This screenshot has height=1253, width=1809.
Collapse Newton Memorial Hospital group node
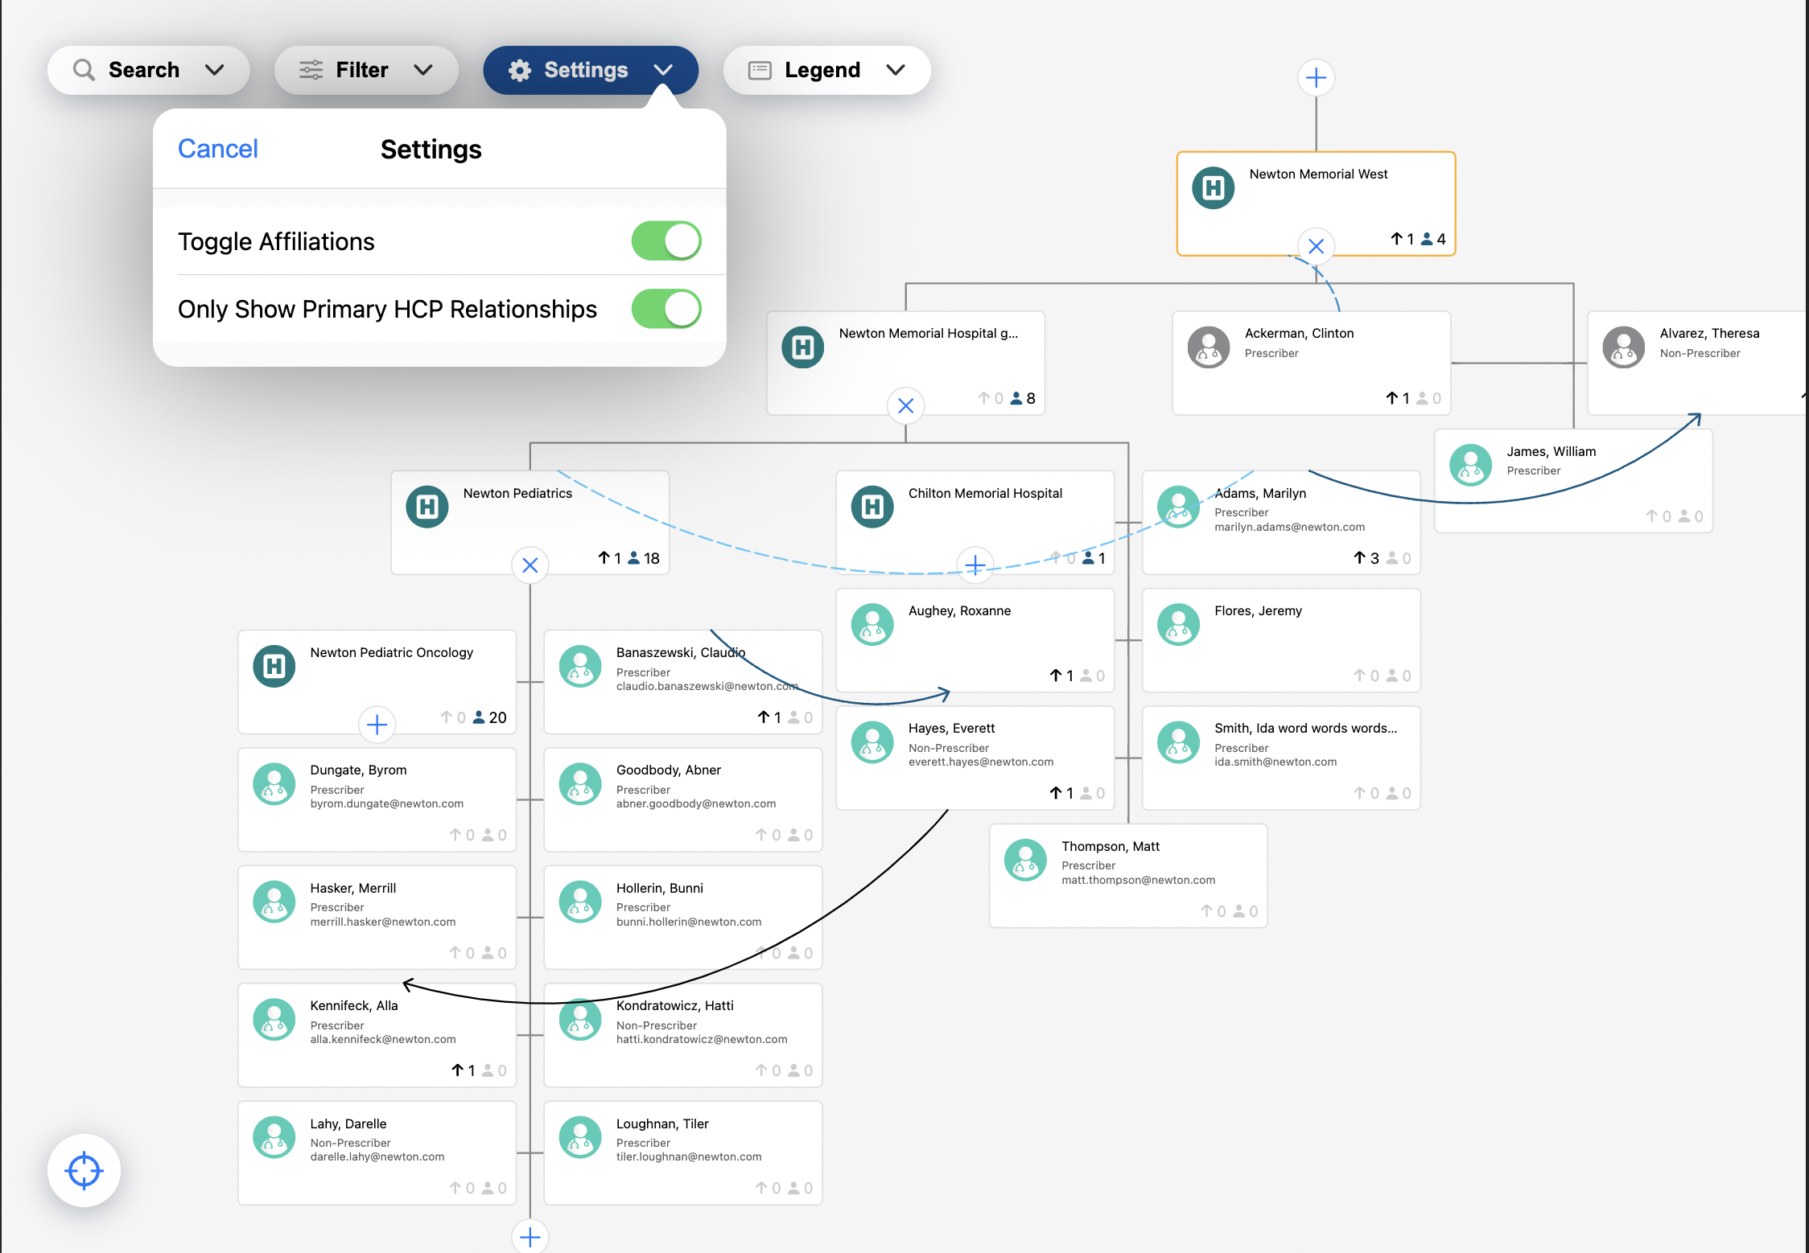point(905,406)
